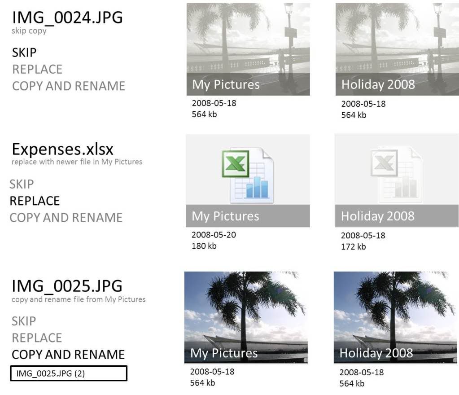Open IMG_0025 thumbnail from My Pictures
Image resolution: width=459 pixels, height=395 pixels.
click(246, 318)
